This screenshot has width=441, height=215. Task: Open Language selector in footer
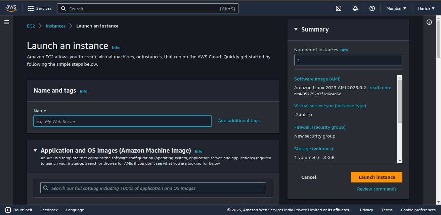click(x=75, y=210)
